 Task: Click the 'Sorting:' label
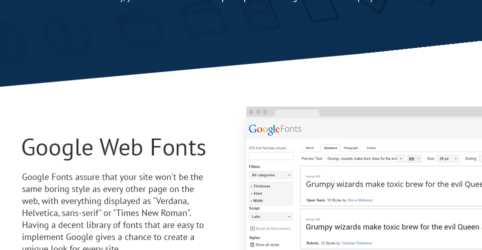click(x=471, y=159)
